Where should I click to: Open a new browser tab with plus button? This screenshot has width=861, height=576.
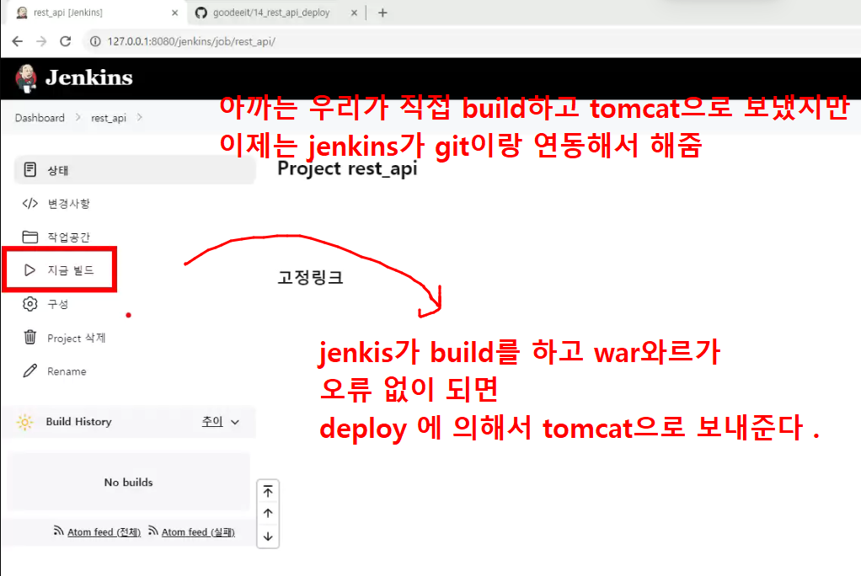pyautogui.click(x=382, y=13)
